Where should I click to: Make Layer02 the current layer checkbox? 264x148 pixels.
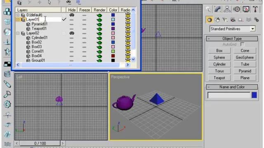[x=64, y=33]
